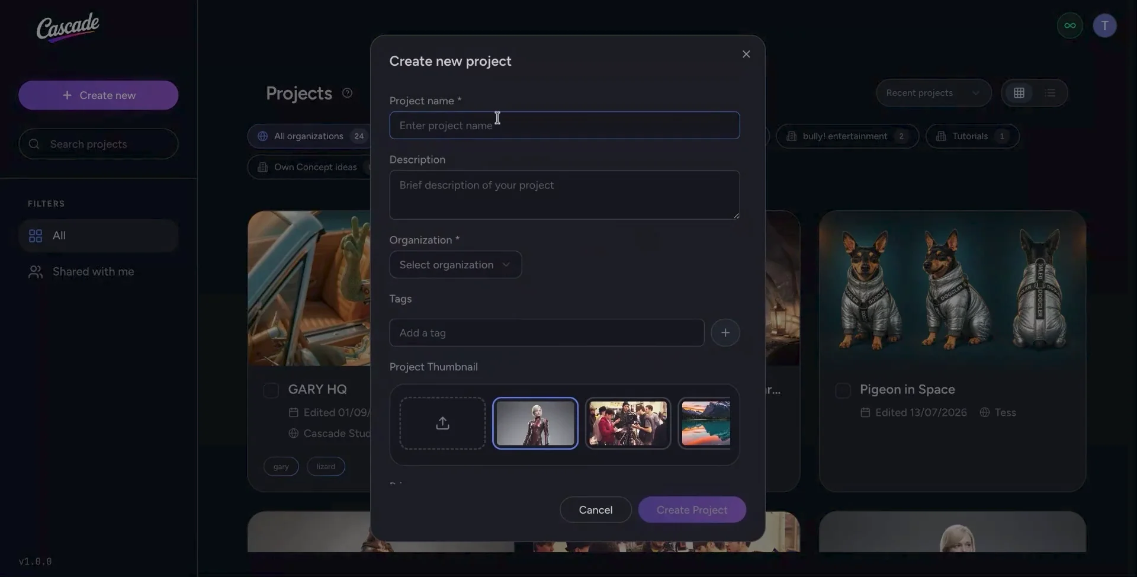Open the infinity credits icon
The width and height of the screenshot is (1137, 577).
click(1069, 25)
